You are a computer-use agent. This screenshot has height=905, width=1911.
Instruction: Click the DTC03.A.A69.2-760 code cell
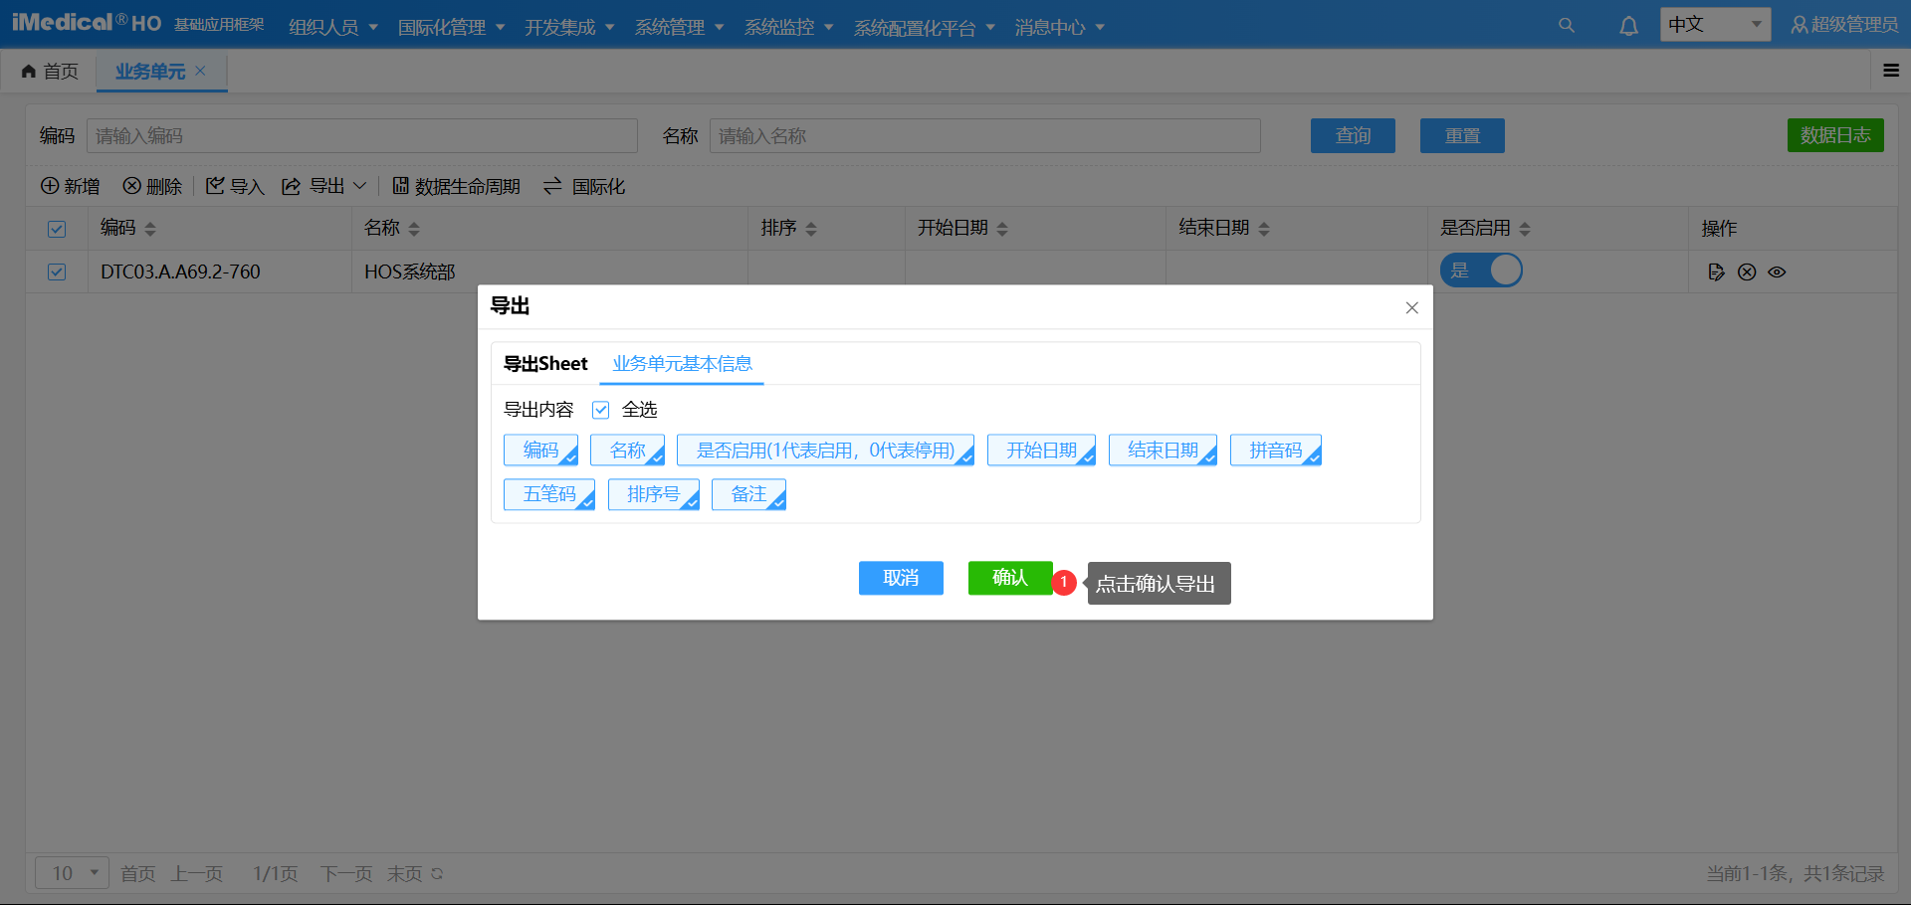180,271
